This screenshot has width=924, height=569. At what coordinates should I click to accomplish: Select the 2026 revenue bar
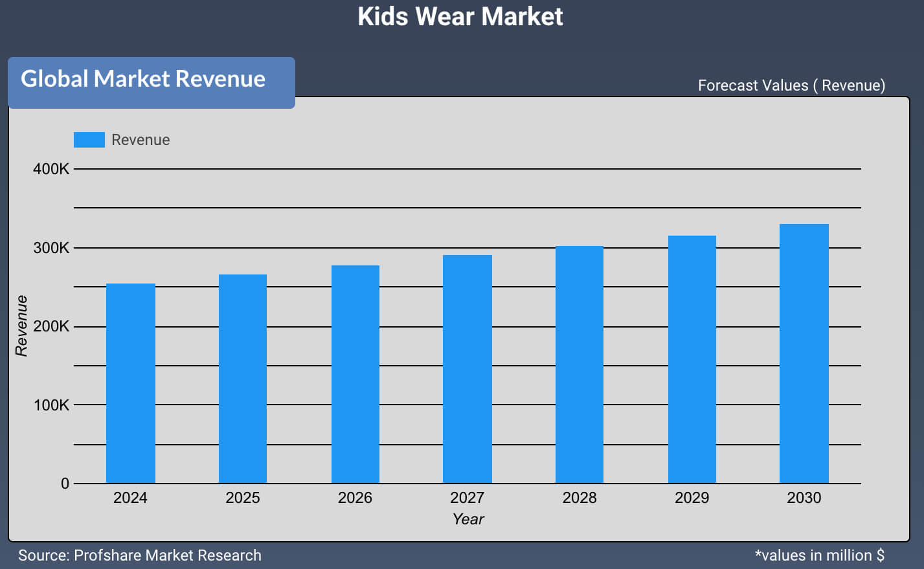pyautogui.click(x=355, y=374)
